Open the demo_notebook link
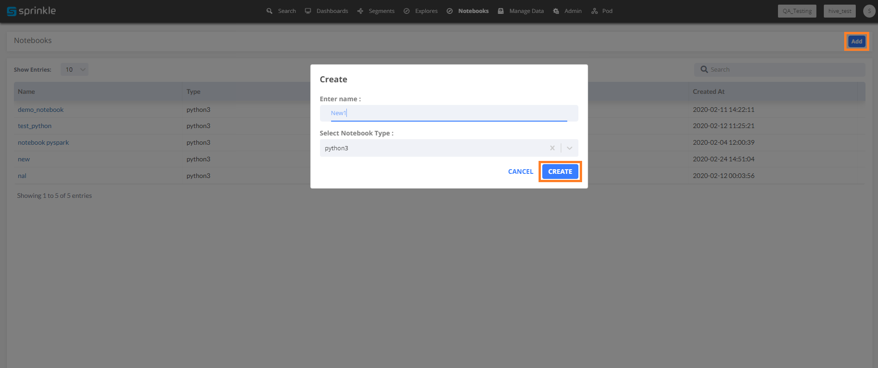Screen dimensions: 878x368 [x=41, y=110]
